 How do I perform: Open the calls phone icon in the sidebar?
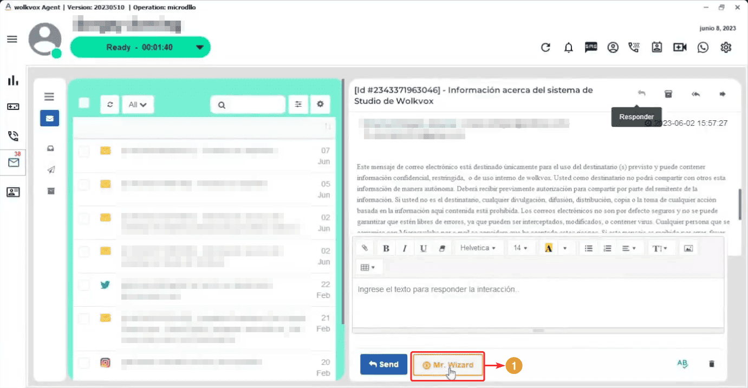pyautogui.click(x=13, y=135)
